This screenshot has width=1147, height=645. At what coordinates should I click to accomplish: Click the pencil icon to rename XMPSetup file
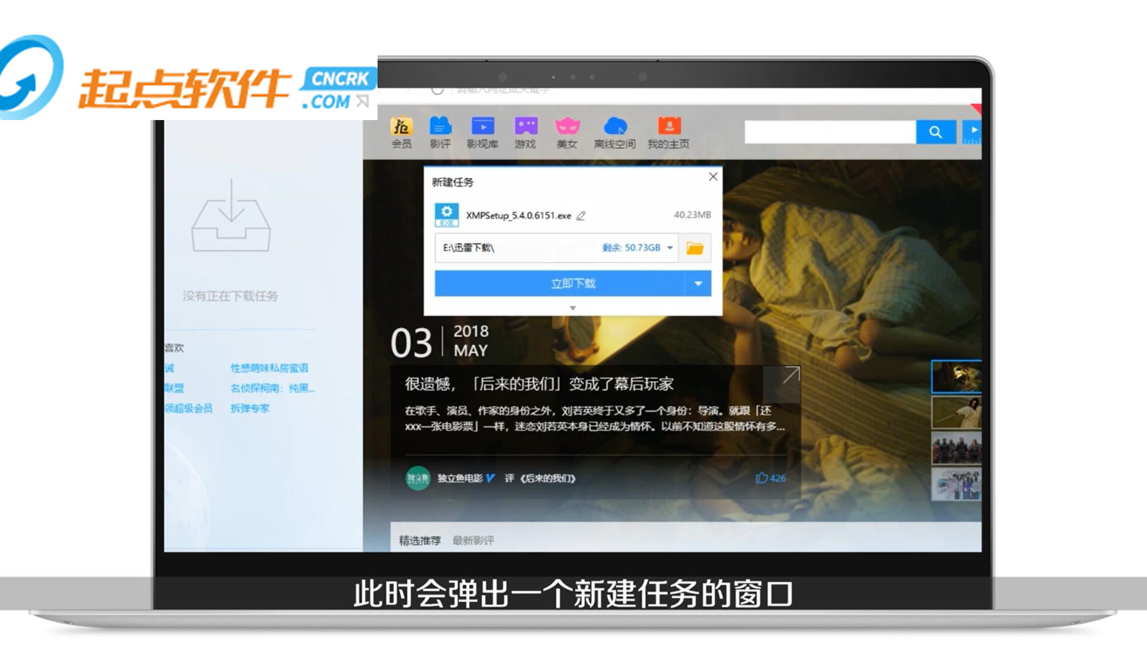[x=581, y=216]
